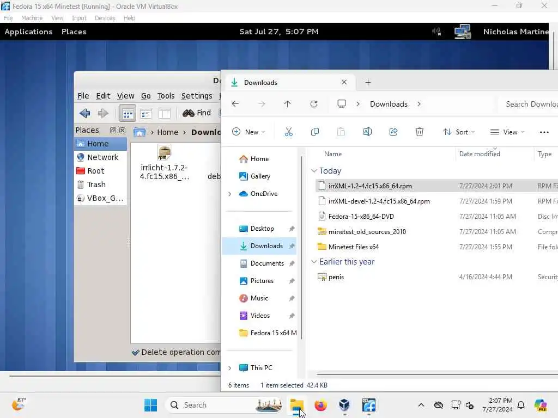Refresh the Downloads folder view

[x=313, y=104]
